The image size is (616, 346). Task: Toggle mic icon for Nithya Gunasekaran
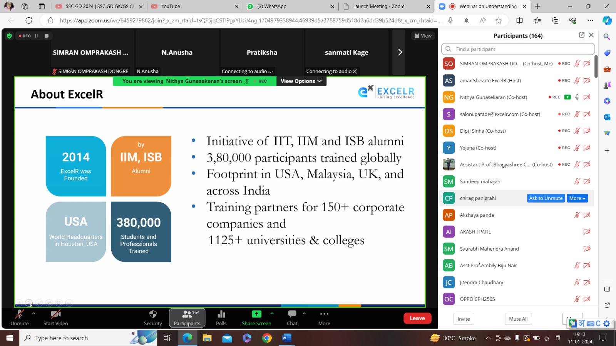point(577,97)
